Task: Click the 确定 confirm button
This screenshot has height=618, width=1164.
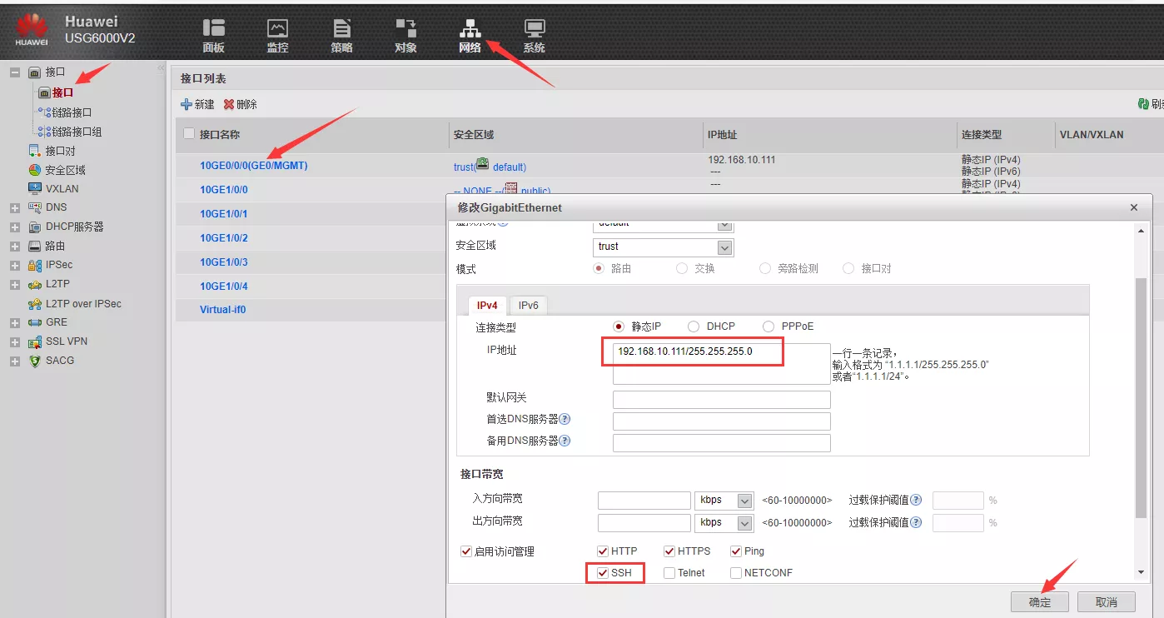Action: point(1040,602)
